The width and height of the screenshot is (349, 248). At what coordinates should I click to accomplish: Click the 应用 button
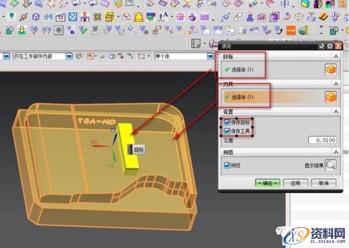pos(295,183)
